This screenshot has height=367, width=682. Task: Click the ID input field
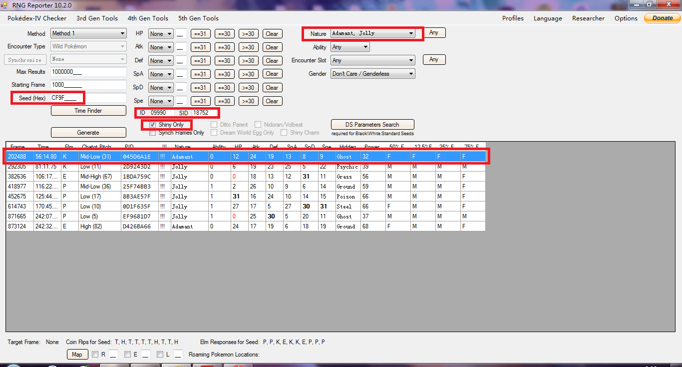(162, 113)
